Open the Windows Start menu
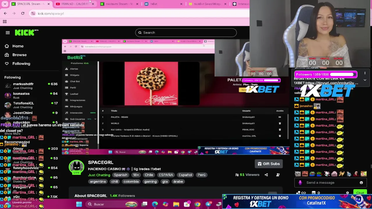This screenshot has width=372, height=209. (79, 204)
